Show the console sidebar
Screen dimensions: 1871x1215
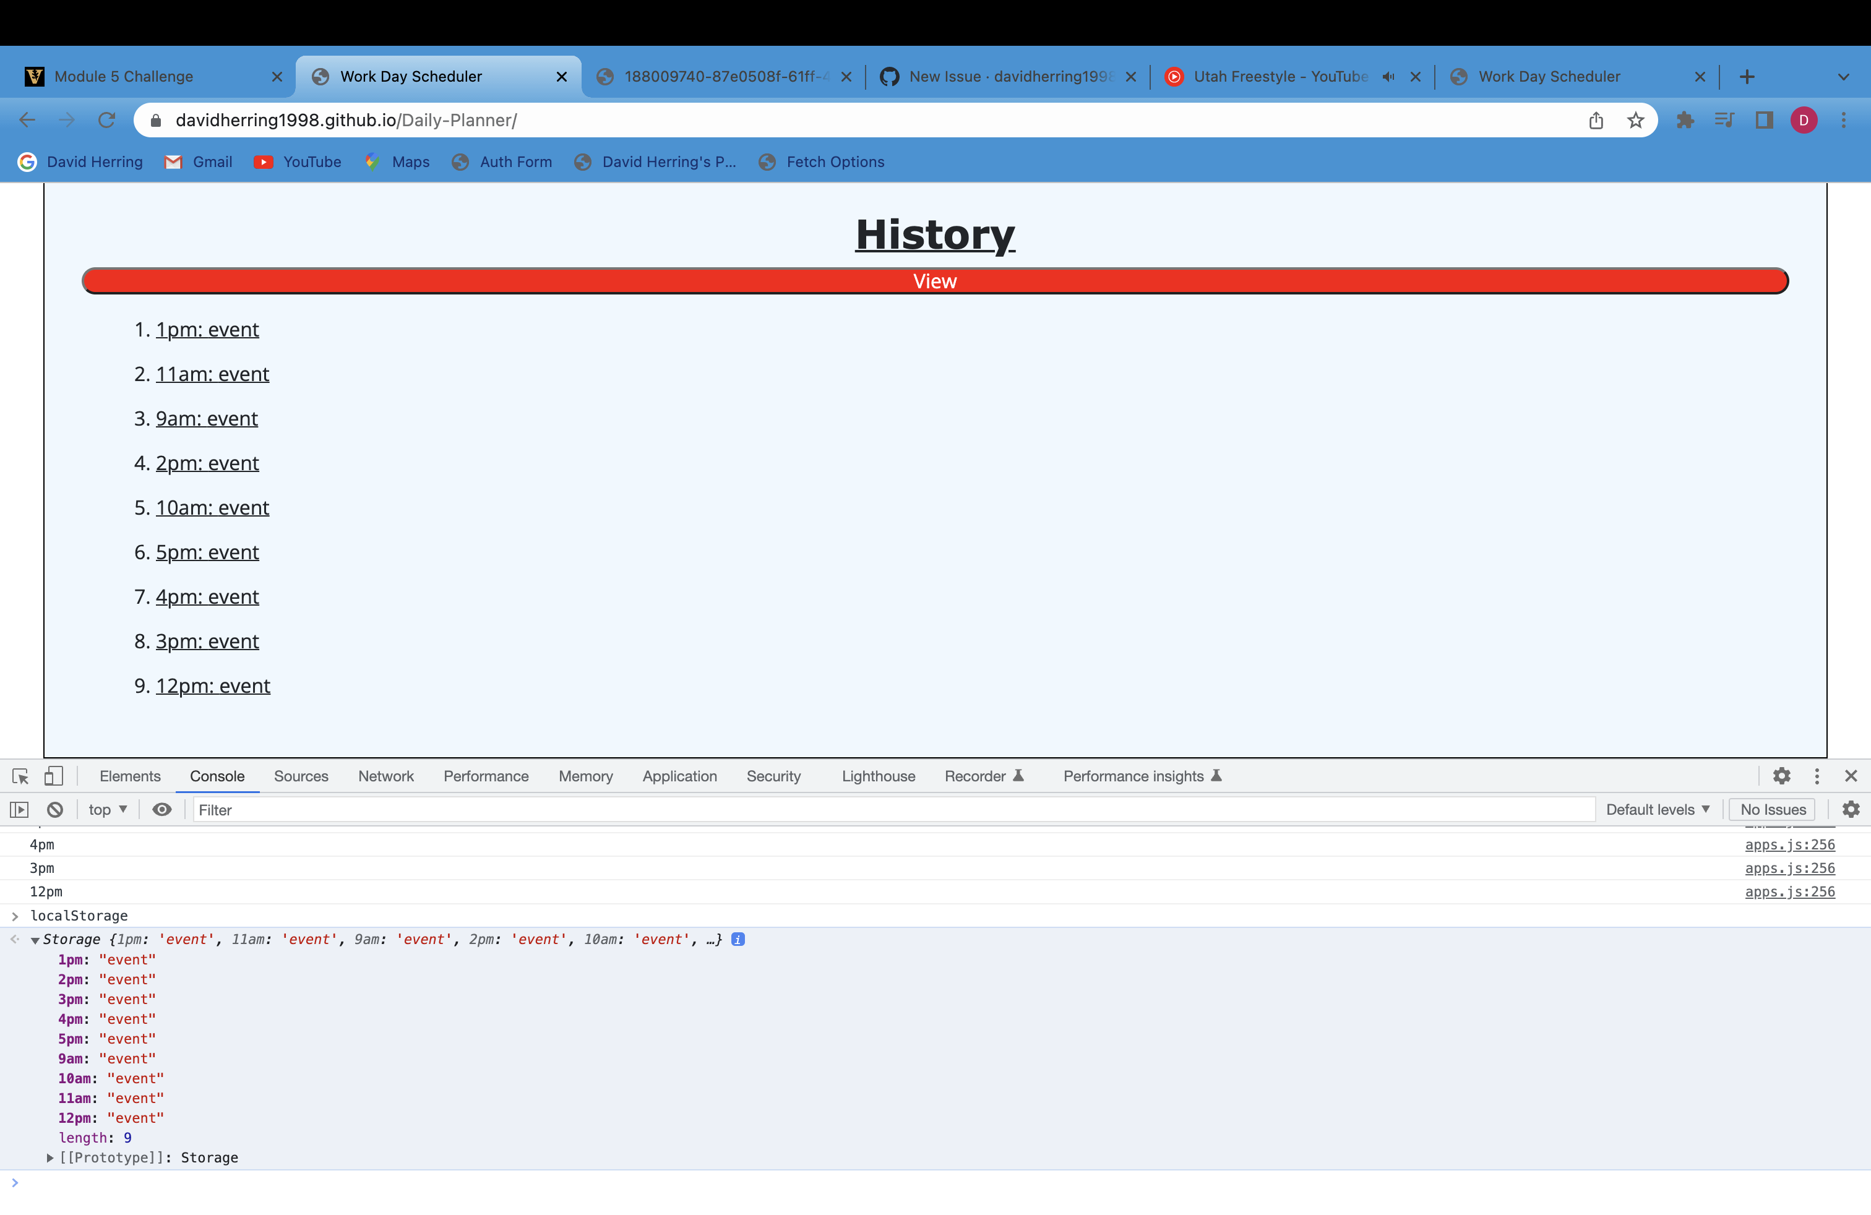coord(19,809)
